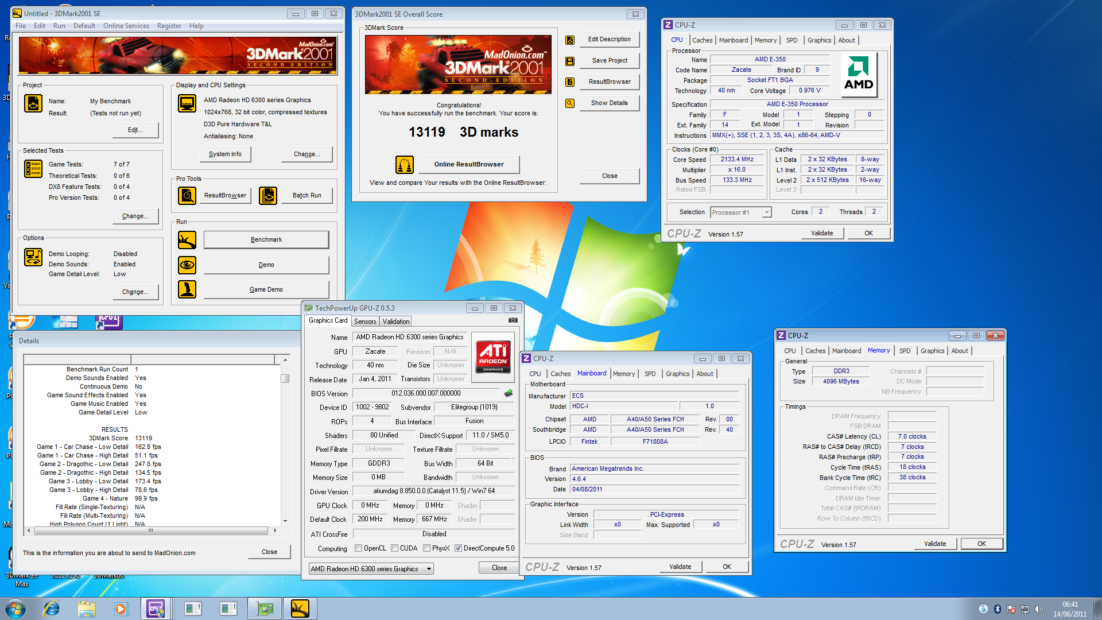The width and height of the screenshot is (1102, 620).
Task: Click the Details list scroll down arrow
Action: (285, 521)
